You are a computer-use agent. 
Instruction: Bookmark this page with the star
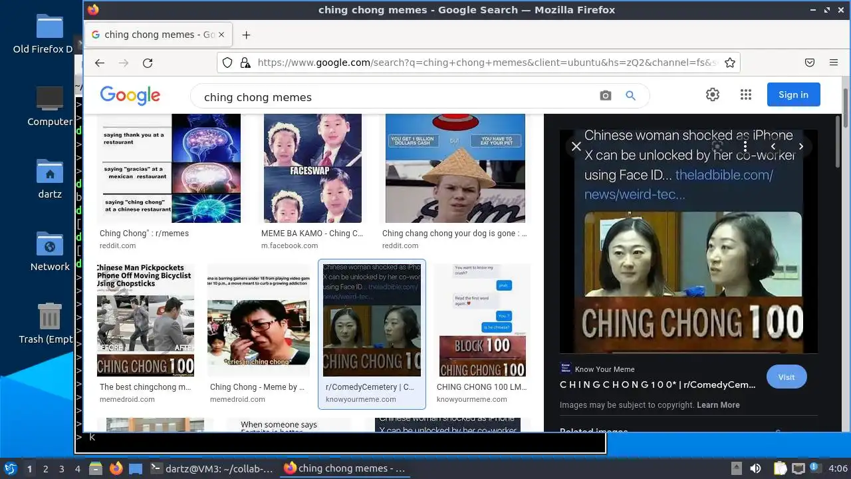[x=730, y=63]
